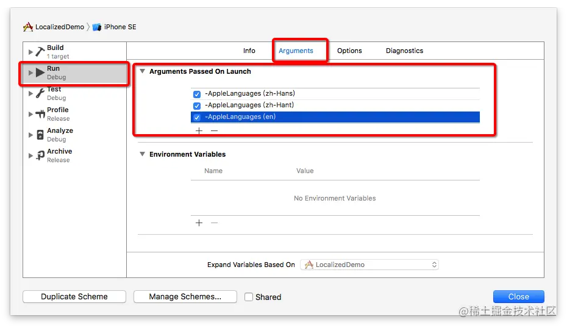Click the LocalizedDemo app icon in breadcrumb
Viewport: 567px width, 328px height.
28,27
